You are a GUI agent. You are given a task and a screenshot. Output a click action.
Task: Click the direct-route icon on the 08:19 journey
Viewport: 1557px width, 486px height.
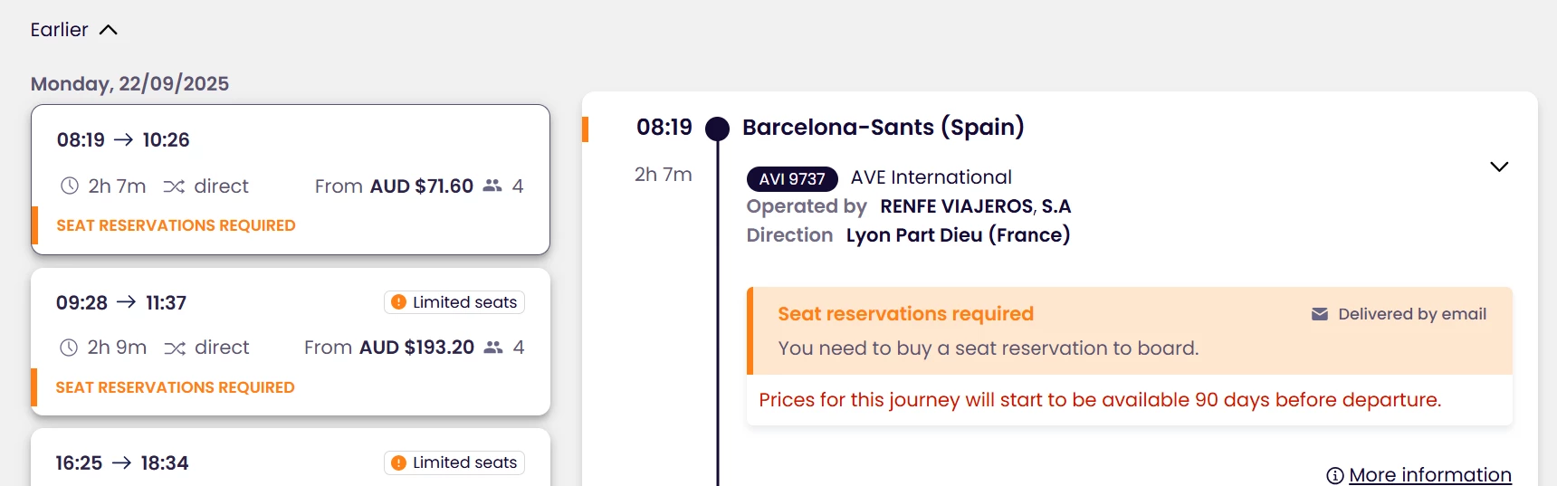174,186
